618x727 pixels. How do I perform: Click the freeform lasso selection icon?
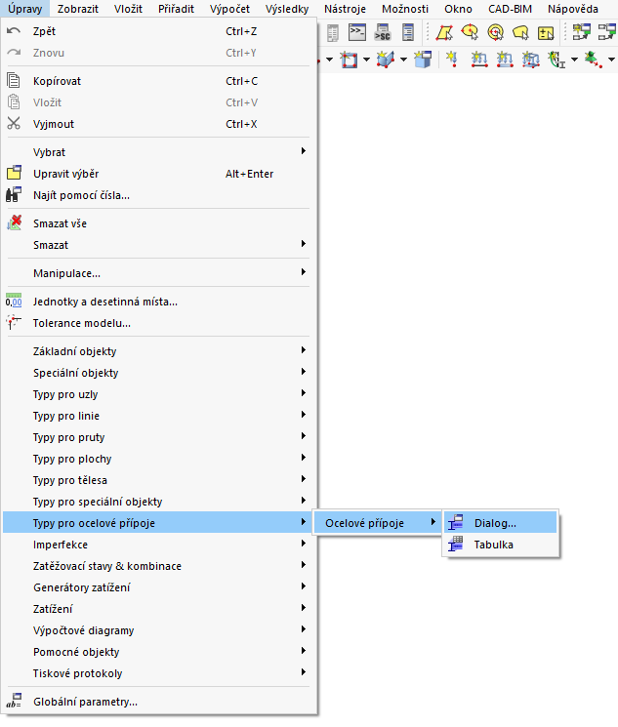point(520,33)
